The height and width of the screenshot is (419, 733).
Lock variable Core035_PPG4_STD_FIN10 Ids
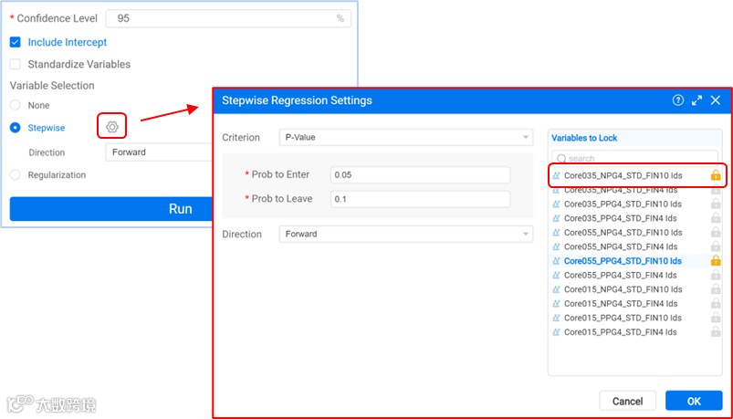point(716,204)
